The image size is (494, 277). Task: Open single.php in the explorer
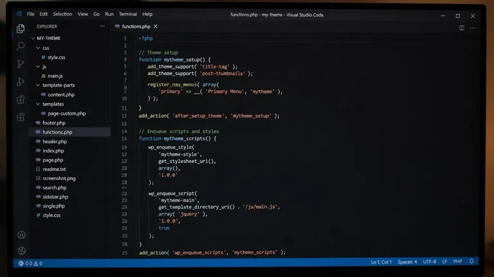click(x=53, y=206)
